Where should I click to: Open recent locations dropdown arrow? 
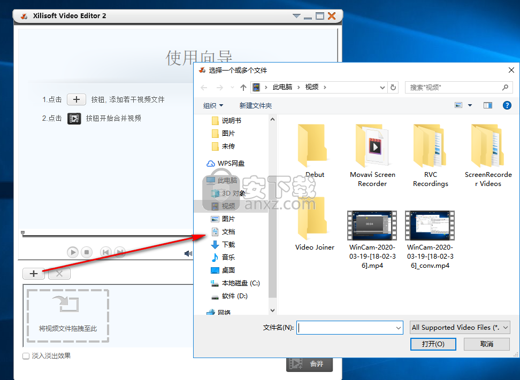tap(232, 88)
